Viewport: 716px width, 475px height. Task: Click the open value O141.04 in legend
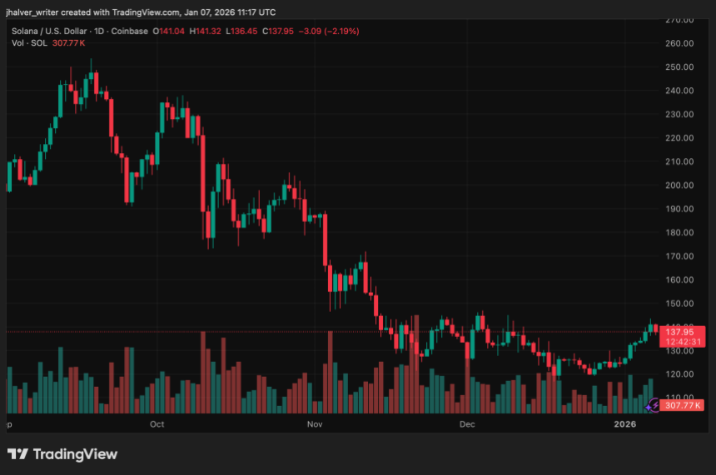pos(168,31)
